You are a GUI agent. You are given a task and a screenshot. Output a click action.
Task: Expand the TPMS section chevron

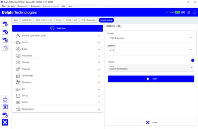(x=99, y=96)
